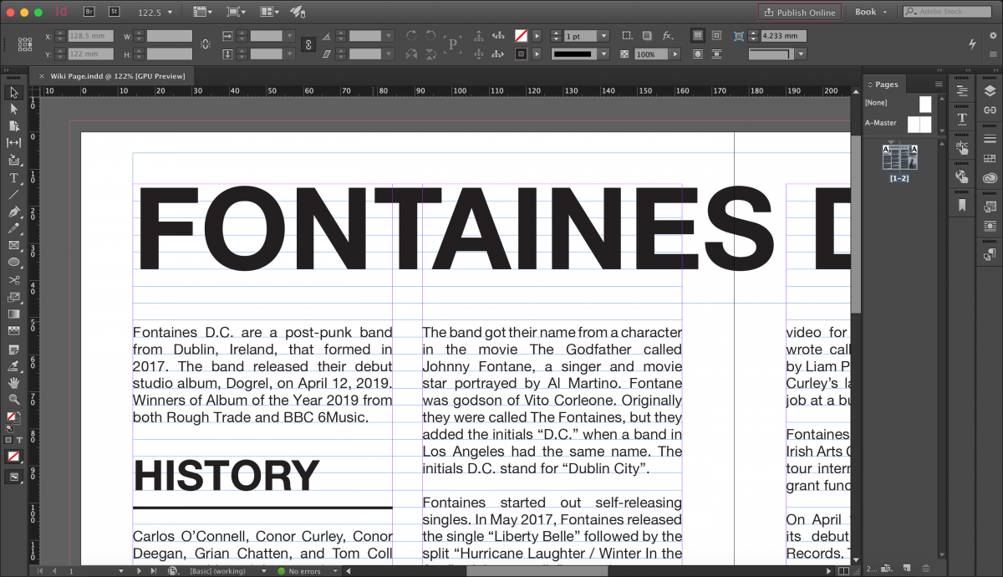The width and height of the screenshot is (1003, 577).
Task: Open the Arrange Documents dropdown
Action: tap(269, 12)
